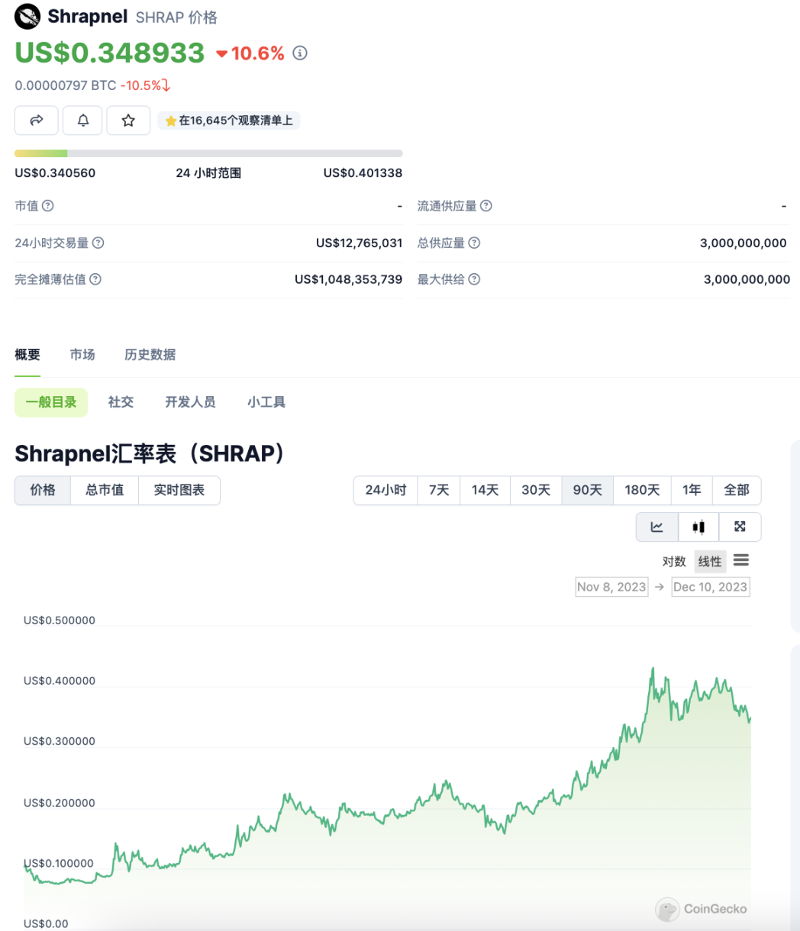800x931 pixels.
Task: Expand chart to fullscreen icon
Action: (x=739, y=527)
